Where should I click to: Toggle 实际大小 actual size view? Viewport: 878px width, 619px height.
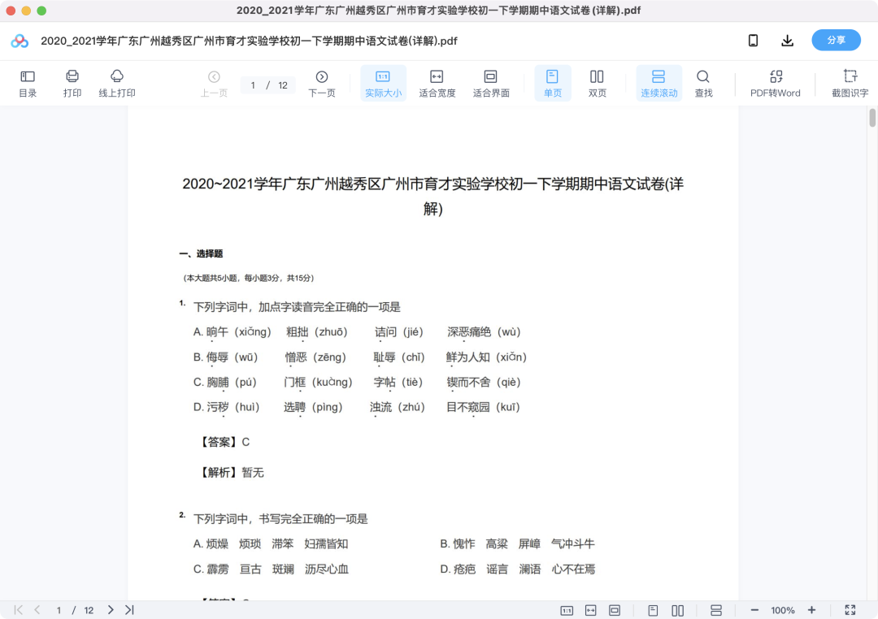coord(383,84)
